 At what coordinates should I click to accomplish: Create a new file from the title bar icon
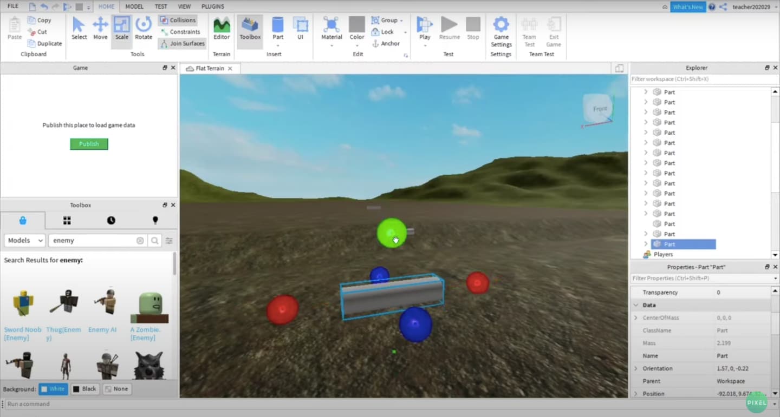click(32, 6)
